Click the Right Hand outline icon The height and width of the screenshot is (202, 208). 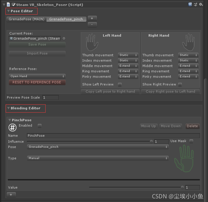click(189, 42)
